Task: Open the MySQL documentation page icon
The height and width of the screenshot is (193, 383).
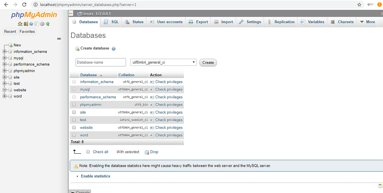Action: pyautogui.click(x=36, y=24)
